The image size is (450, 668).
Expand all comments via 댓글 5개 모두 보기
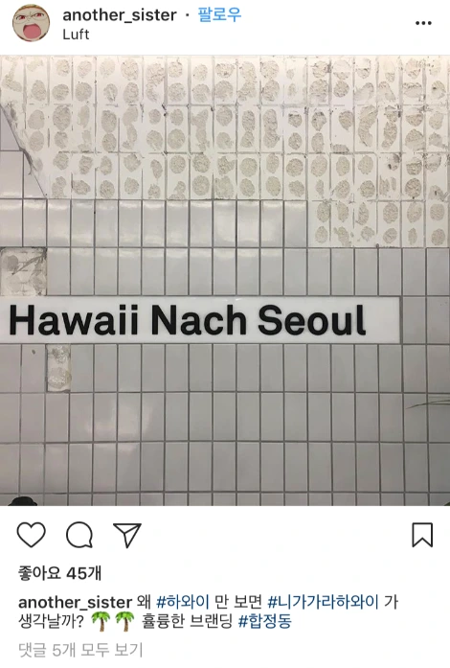point(80,650)
